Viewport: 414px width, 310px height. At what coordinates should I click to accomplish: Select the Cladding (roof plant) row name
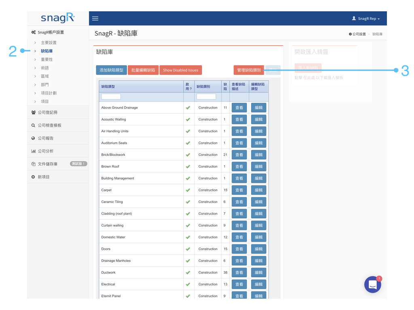pos(117,214)
